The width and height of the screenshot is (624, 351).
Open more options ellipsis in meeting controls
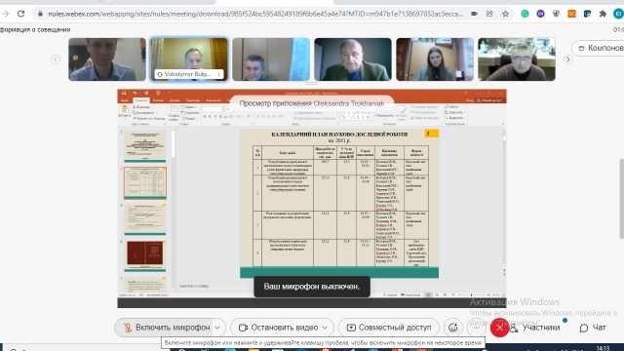pyautogui.click(x=476, y=328)
